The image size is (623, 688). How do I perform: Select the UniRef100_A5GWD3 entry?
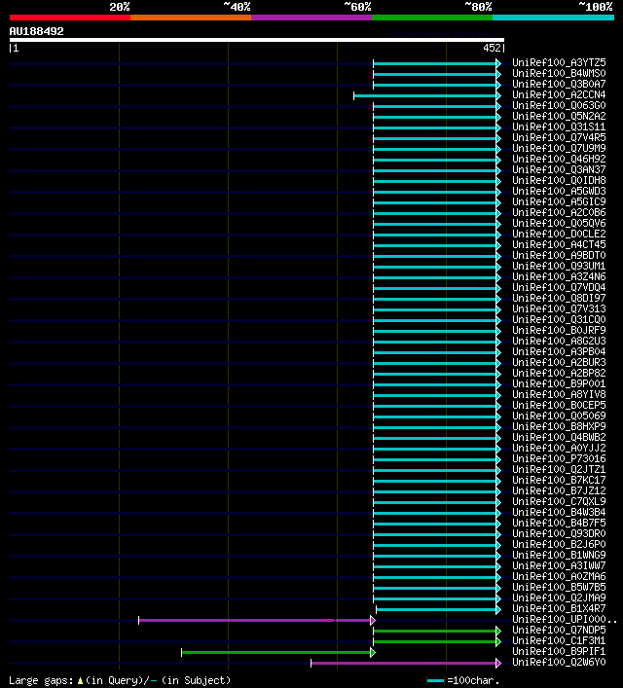(559, 191)
